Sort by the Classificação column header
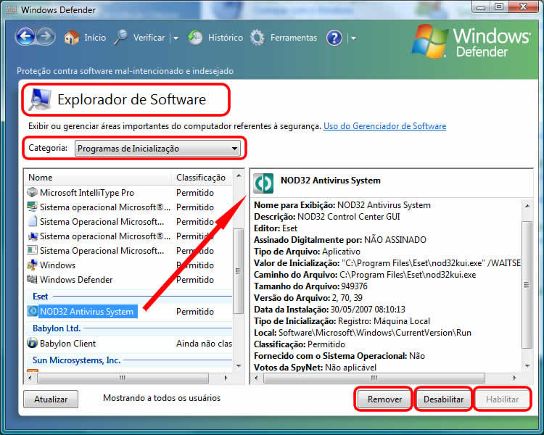Viewport: 544px width, 435px height. [202, 177]
